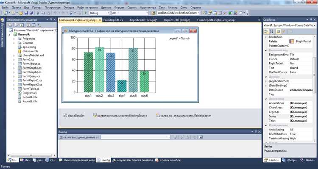This screenshot has height=169, width=318.
Task: Click the green Start Debugging play icon
Action: point(86,13)
